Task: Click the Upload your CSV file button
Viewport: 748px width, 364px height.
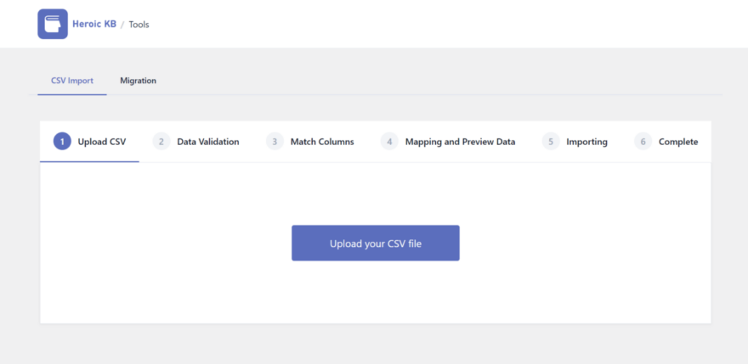Action: pyautogui.click(x=376, y=243)
